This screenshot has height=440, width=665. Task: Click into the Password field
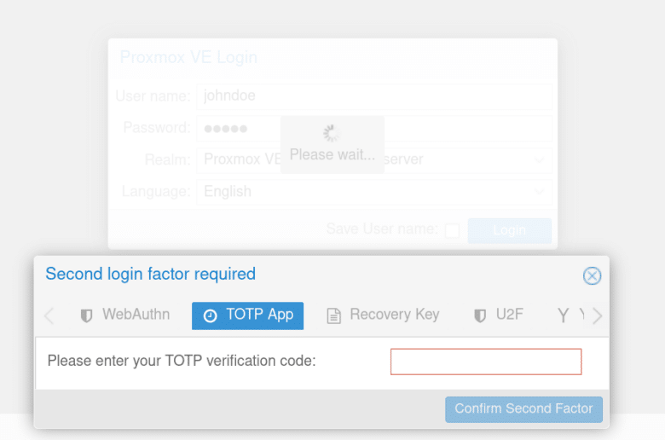coord(373,128)
